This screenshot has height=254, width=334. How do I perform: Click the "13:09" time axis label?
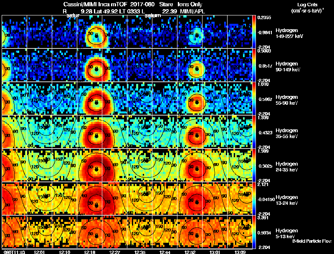240,252
